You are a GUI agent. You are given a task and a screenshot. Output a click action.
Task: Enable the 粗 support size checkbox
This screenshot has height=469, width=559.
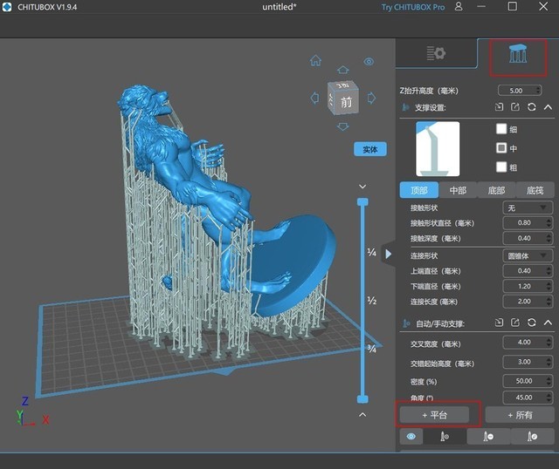(501, 167)
